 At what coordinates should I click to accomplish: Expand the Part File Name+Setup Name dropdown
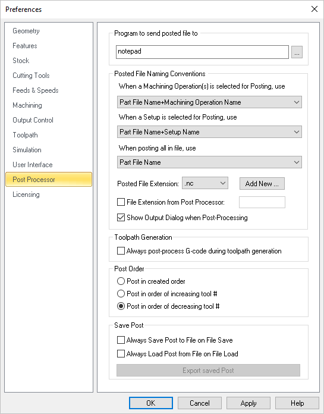(x=209, y=131)
